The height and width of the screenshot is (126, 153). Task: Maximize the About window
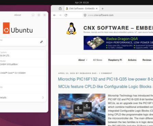(39, 15)
